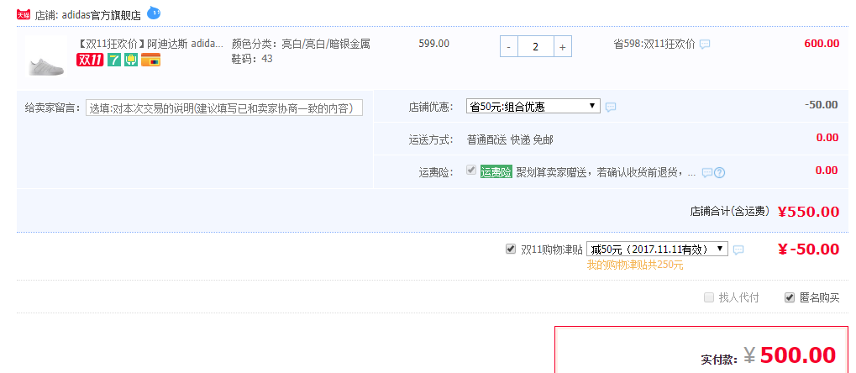Click 鞋码：43 size text
Viewport: 856px width, 373px height.
click(x=252, y=59)
